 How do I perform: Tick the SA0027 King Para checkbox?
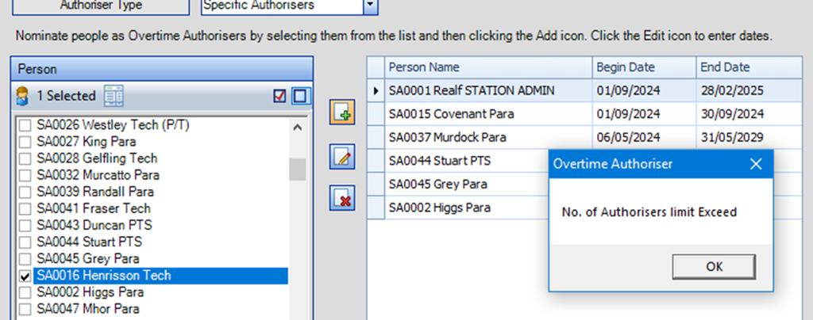25,142
